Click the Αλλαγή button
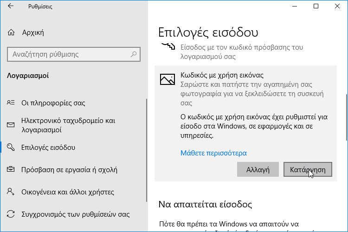Screen dimensions: 348x232 [x=258, y=169]
